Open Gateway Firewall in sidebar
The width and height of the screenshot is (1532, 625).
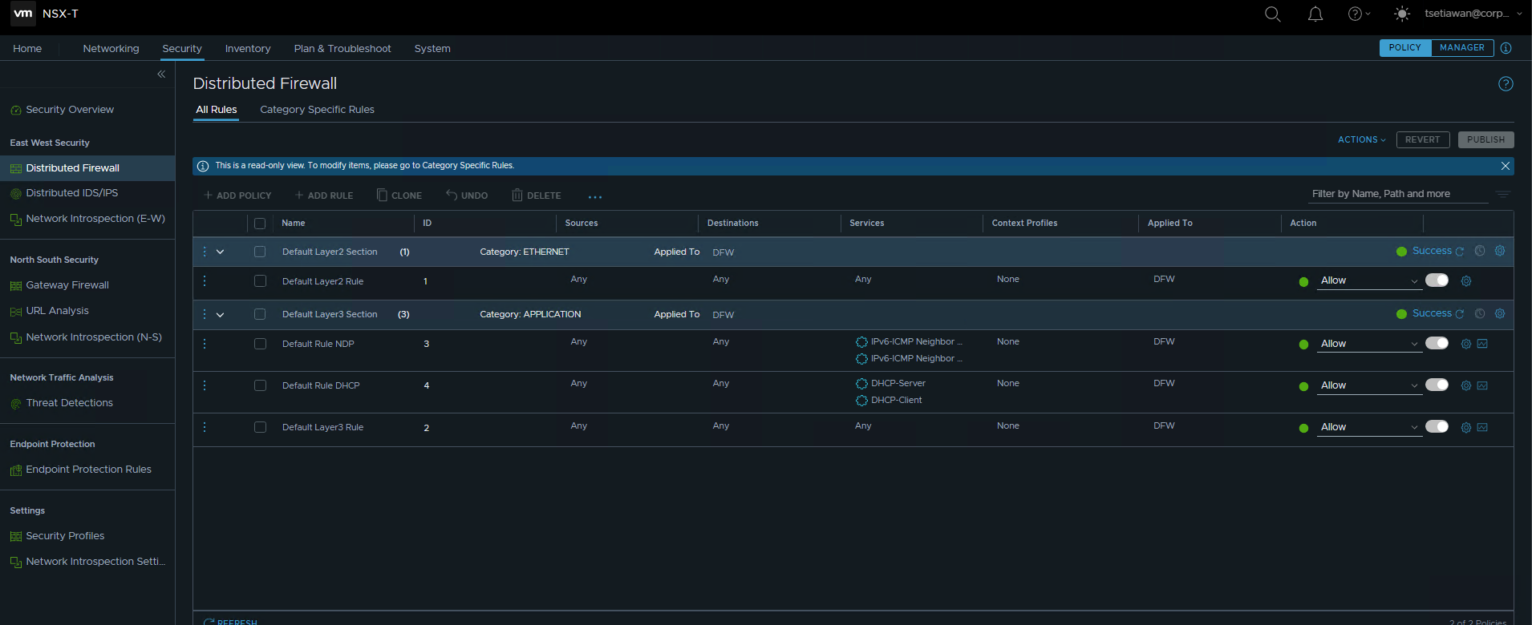pyautogui.click(x=67, y=285)
